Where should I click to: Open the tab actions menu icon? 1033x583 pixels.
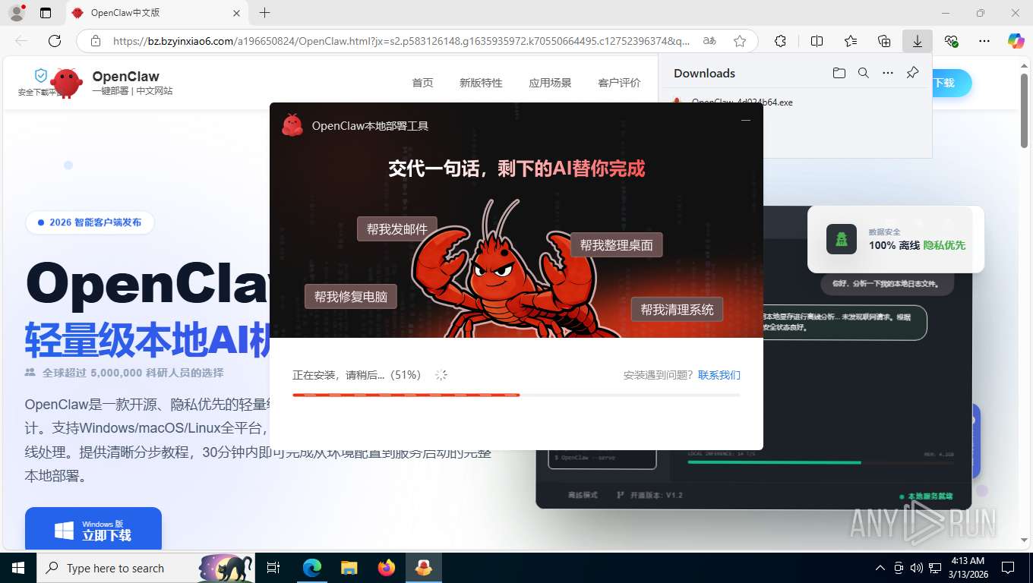pos(46,13)
